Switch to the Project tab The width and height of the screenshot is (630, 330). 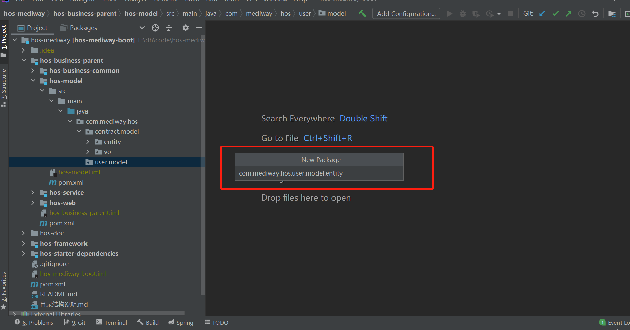point(33,28)
